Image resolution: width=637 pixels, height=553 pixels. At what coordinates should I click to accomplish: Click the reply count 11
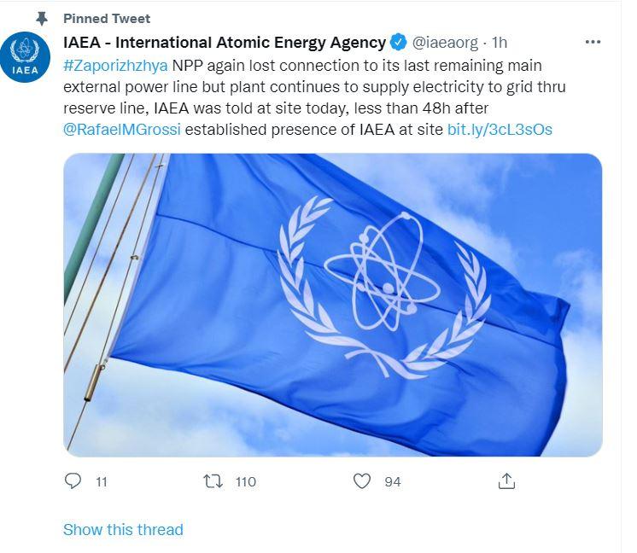(102, 482)
